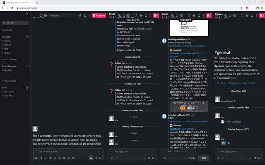Click red gift badge in #info header
Viewport: 265px width, 165px height.
point(209,16)
